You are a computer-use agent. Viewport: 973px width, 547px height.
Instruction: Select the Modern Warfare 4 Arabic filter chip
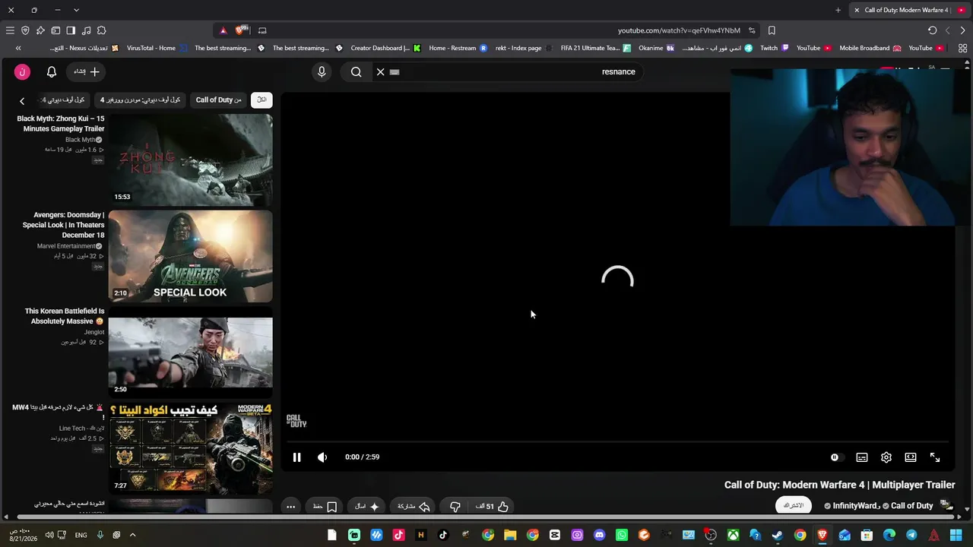click(141, 100)
